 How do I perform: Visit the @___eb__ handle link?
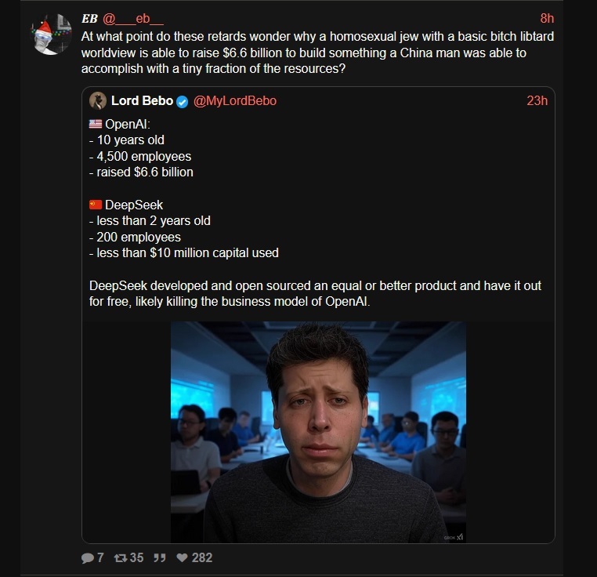click(133, 18)
